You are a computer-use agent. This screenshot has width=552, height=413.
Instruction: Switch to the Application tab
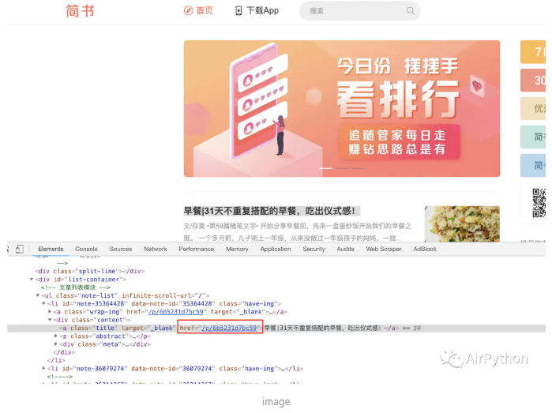(276, 249)
